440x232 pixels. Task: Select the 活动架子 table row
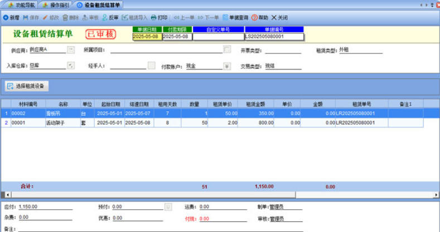click(56, 122)
